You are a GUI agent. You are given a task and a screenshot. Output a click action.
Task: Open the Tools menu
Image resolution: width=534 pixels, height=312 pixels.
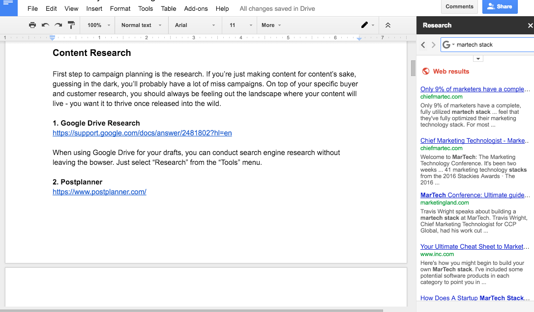click(x=146, y=8)
